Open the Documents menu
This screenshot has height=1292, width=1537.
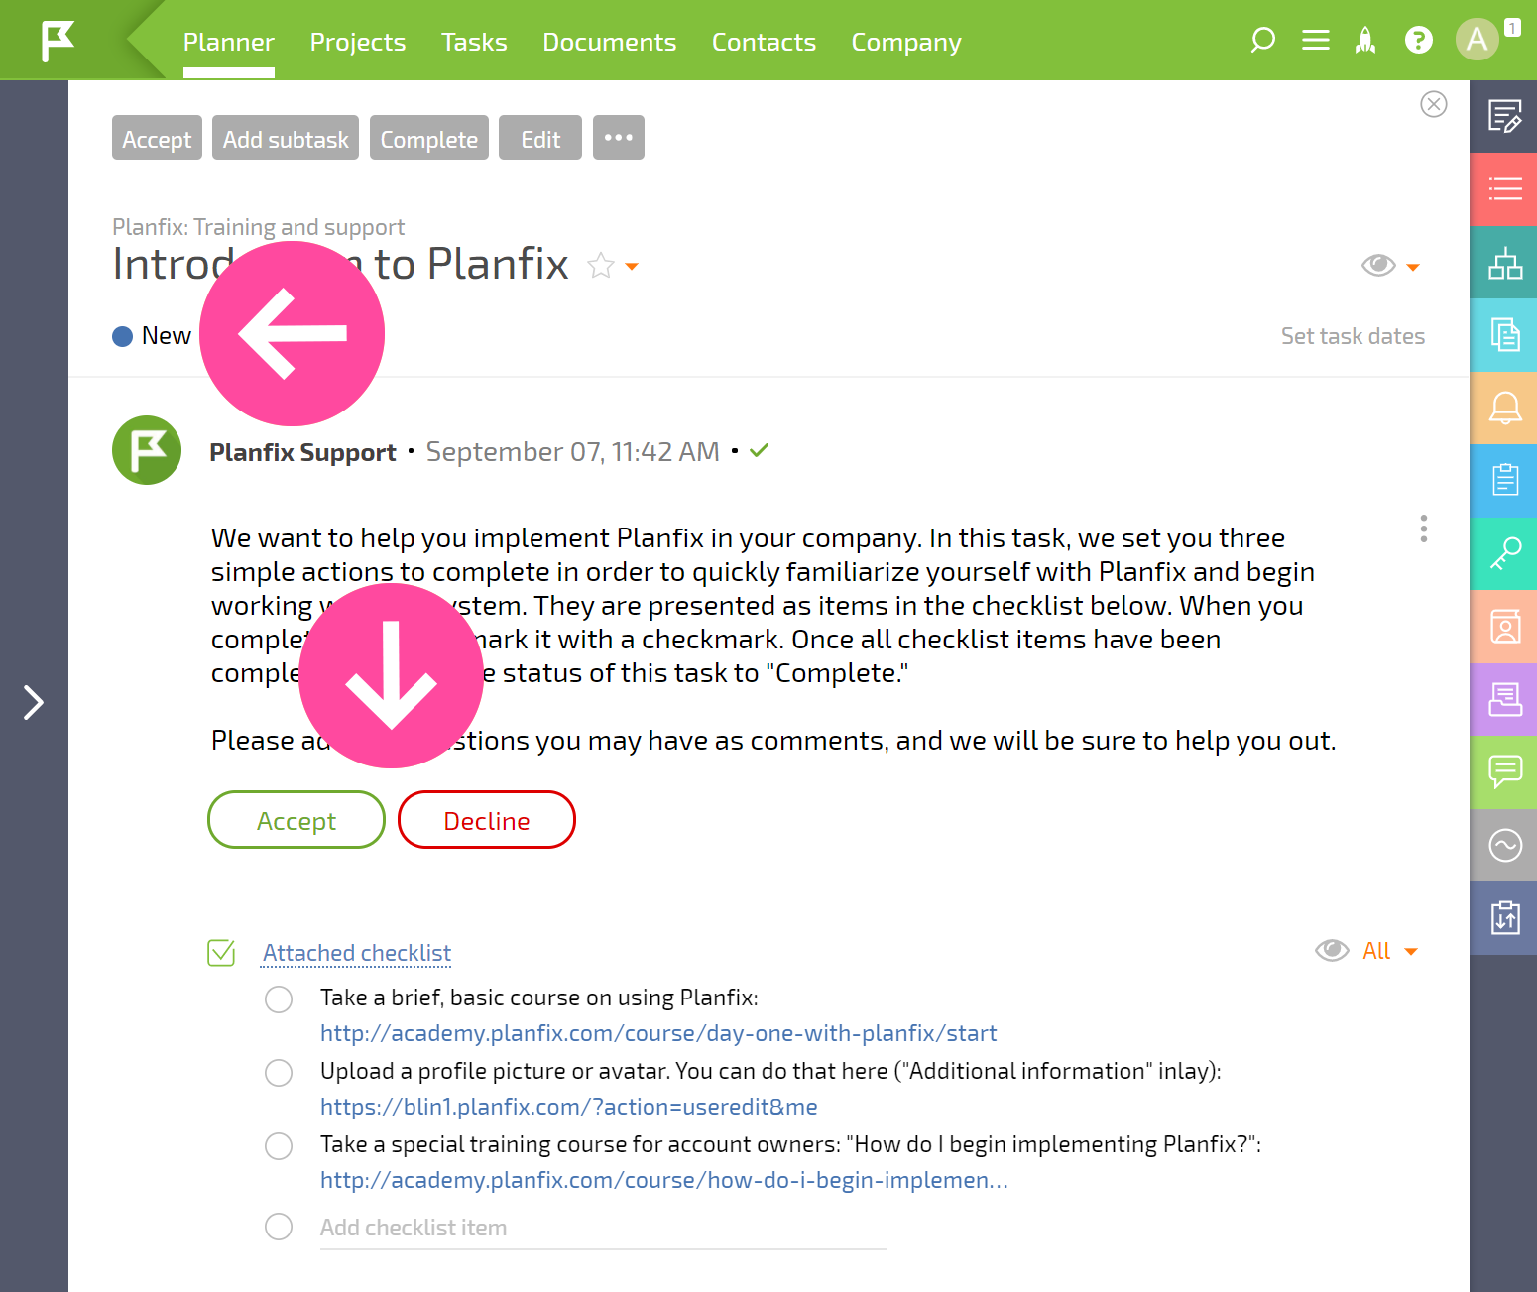[609, 42]
